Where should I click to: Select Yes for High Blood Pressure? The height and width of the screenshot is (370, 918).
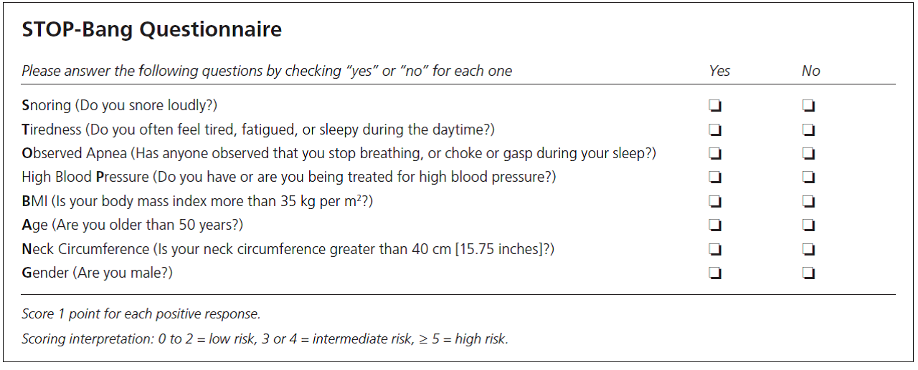point(715,177)
